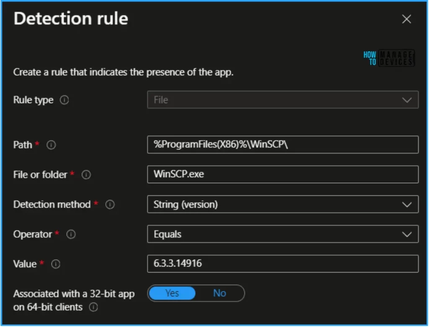Show info tooltip for File or folder
The width and height of the screenshot is (429, 327).
point(86,175)
